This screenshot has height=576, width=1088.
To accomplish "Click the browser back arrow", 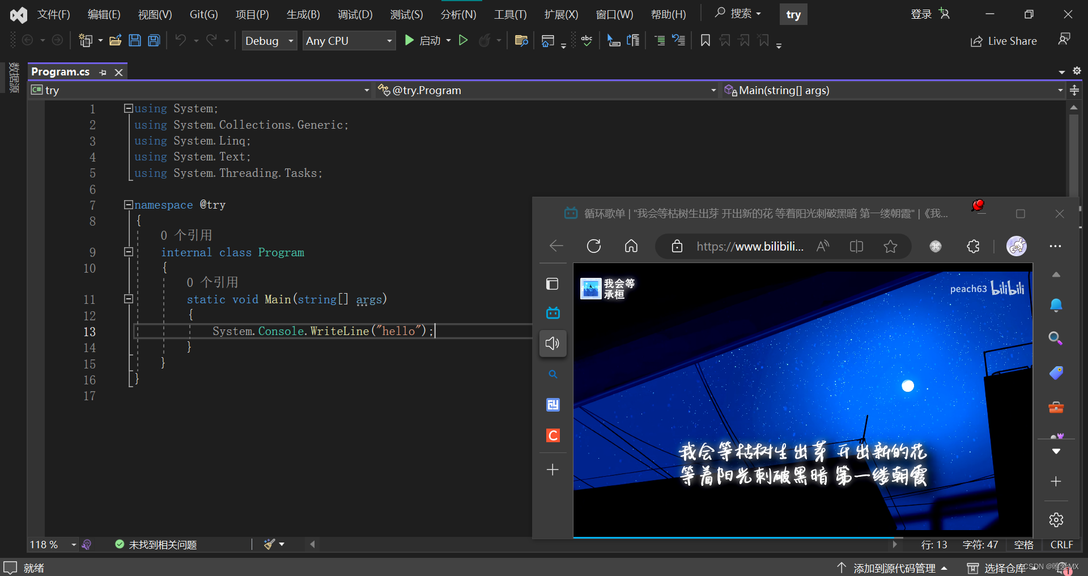I will click(x=556, y=246).
